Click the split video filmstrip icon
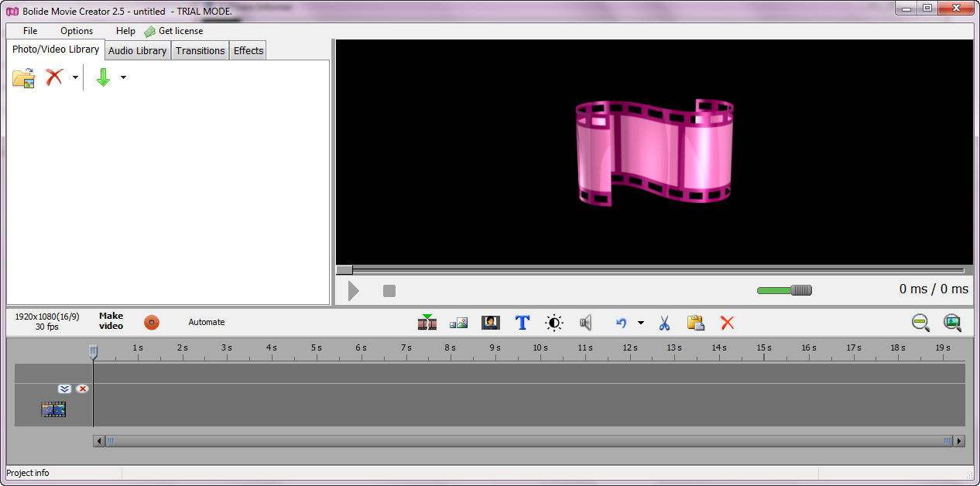Image resolution: width=980 pixels, height=486 pixels. [x=427, y=322]
